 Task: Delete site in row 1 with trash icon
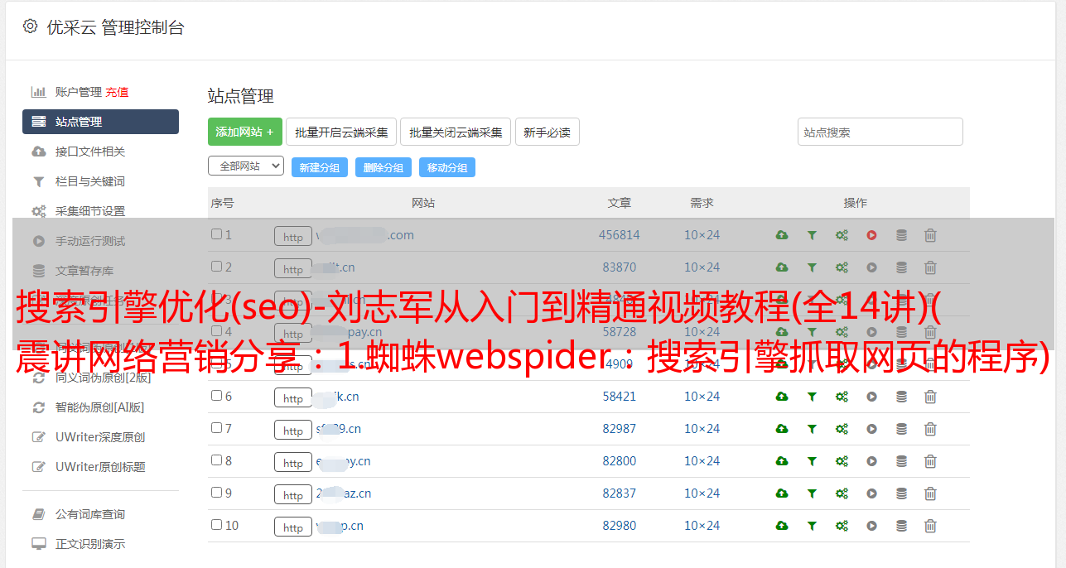pyautogui.click(x=930, y=235)
